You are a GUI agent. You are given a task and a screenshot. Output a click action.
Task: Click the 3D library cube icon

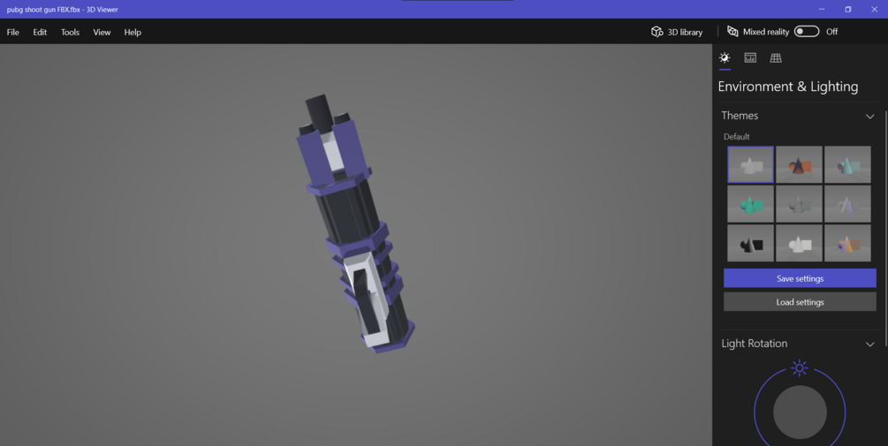(657, 32)
